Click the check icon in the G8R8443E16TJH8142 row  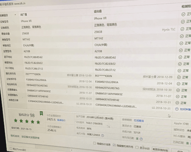pos(177,103)
